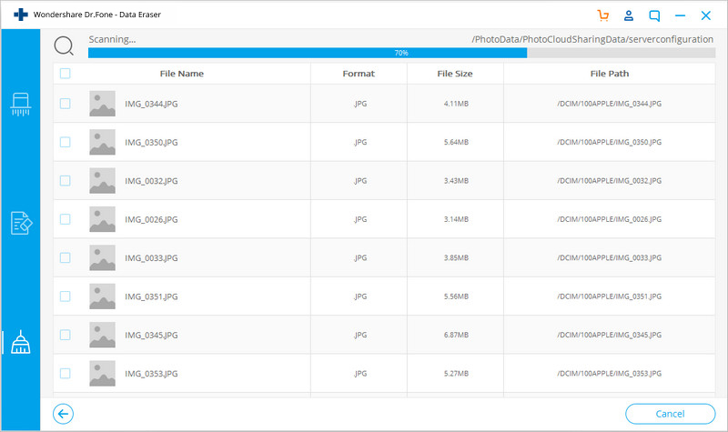Click the Dr.Fone logo icon
This screenshot has width=728, height=432.
click(x=20, y=15)
